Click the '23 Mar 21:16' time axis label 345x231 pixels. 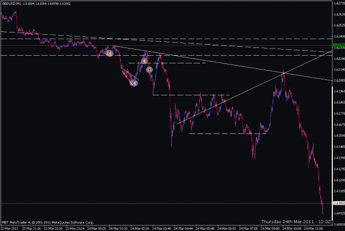31,229
